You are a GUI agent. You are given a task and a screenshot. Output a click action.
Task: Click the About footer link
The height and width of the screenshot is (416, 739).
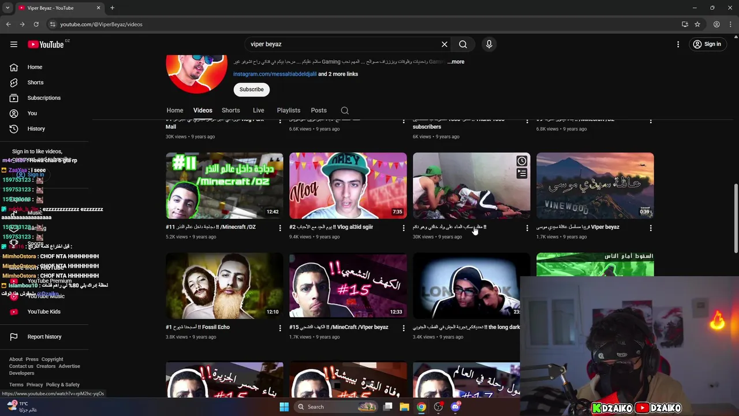(16, 359)
